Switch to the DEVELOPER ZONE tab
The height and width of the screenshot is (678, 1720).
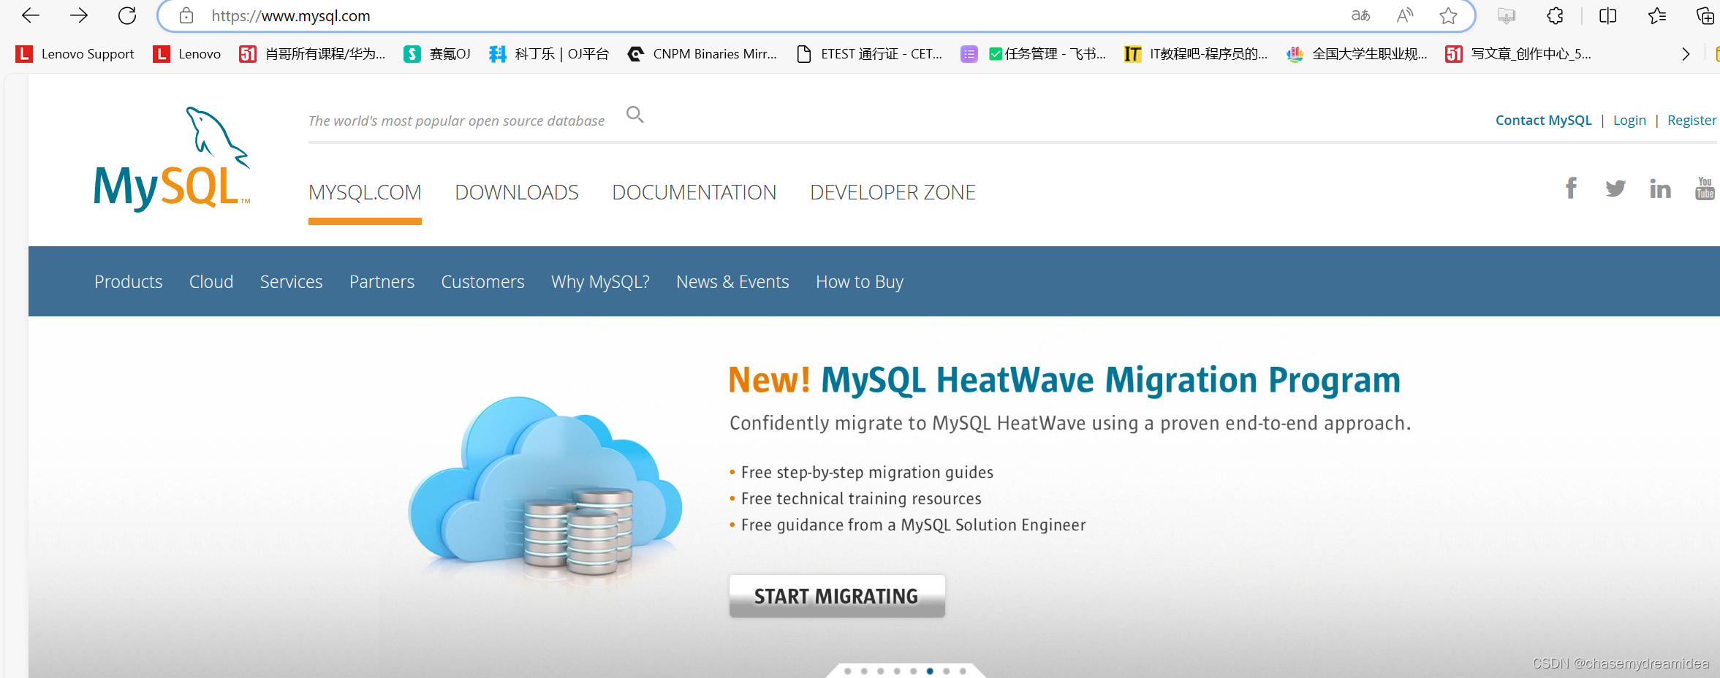coord(893,193)
